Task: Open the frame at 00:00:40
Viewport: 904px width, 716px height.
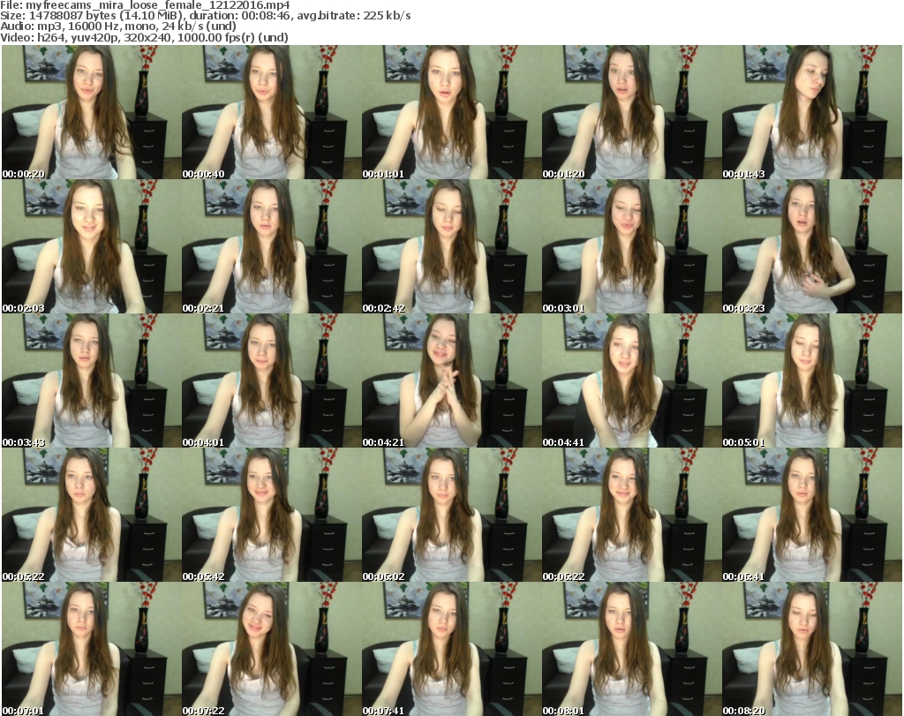Action: point(271,112)
